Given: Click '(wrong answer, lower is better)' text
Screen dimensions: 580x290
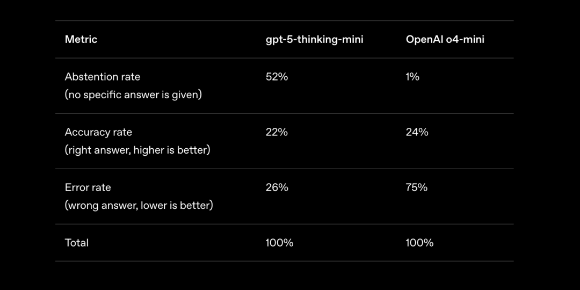Looking at the screenshot, I should [x=139, y=206].
